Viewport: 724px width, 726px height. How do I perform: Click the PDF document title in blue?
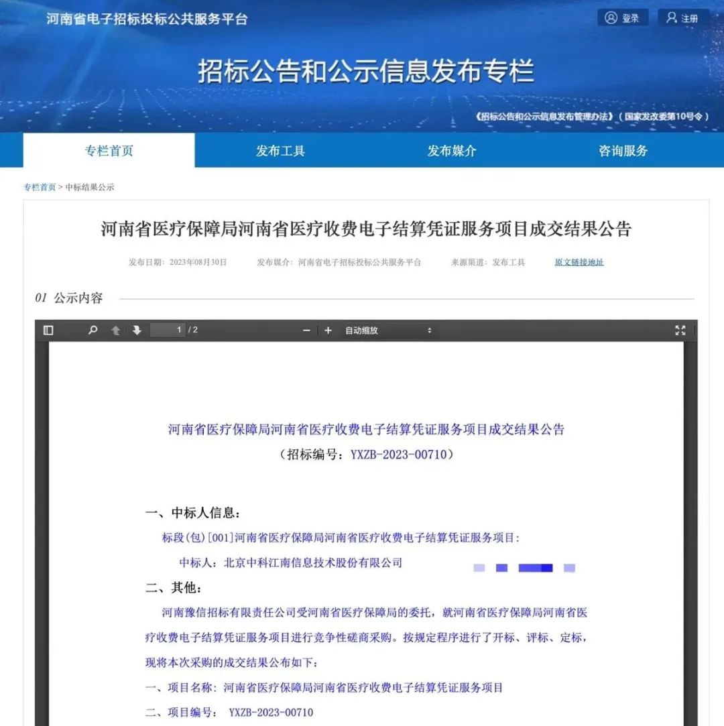[366, 429]
